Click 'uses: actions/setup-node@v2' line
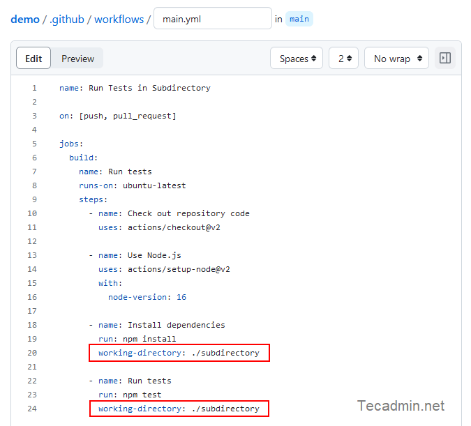The image size is (471, 426). click(x=164, y=269)
